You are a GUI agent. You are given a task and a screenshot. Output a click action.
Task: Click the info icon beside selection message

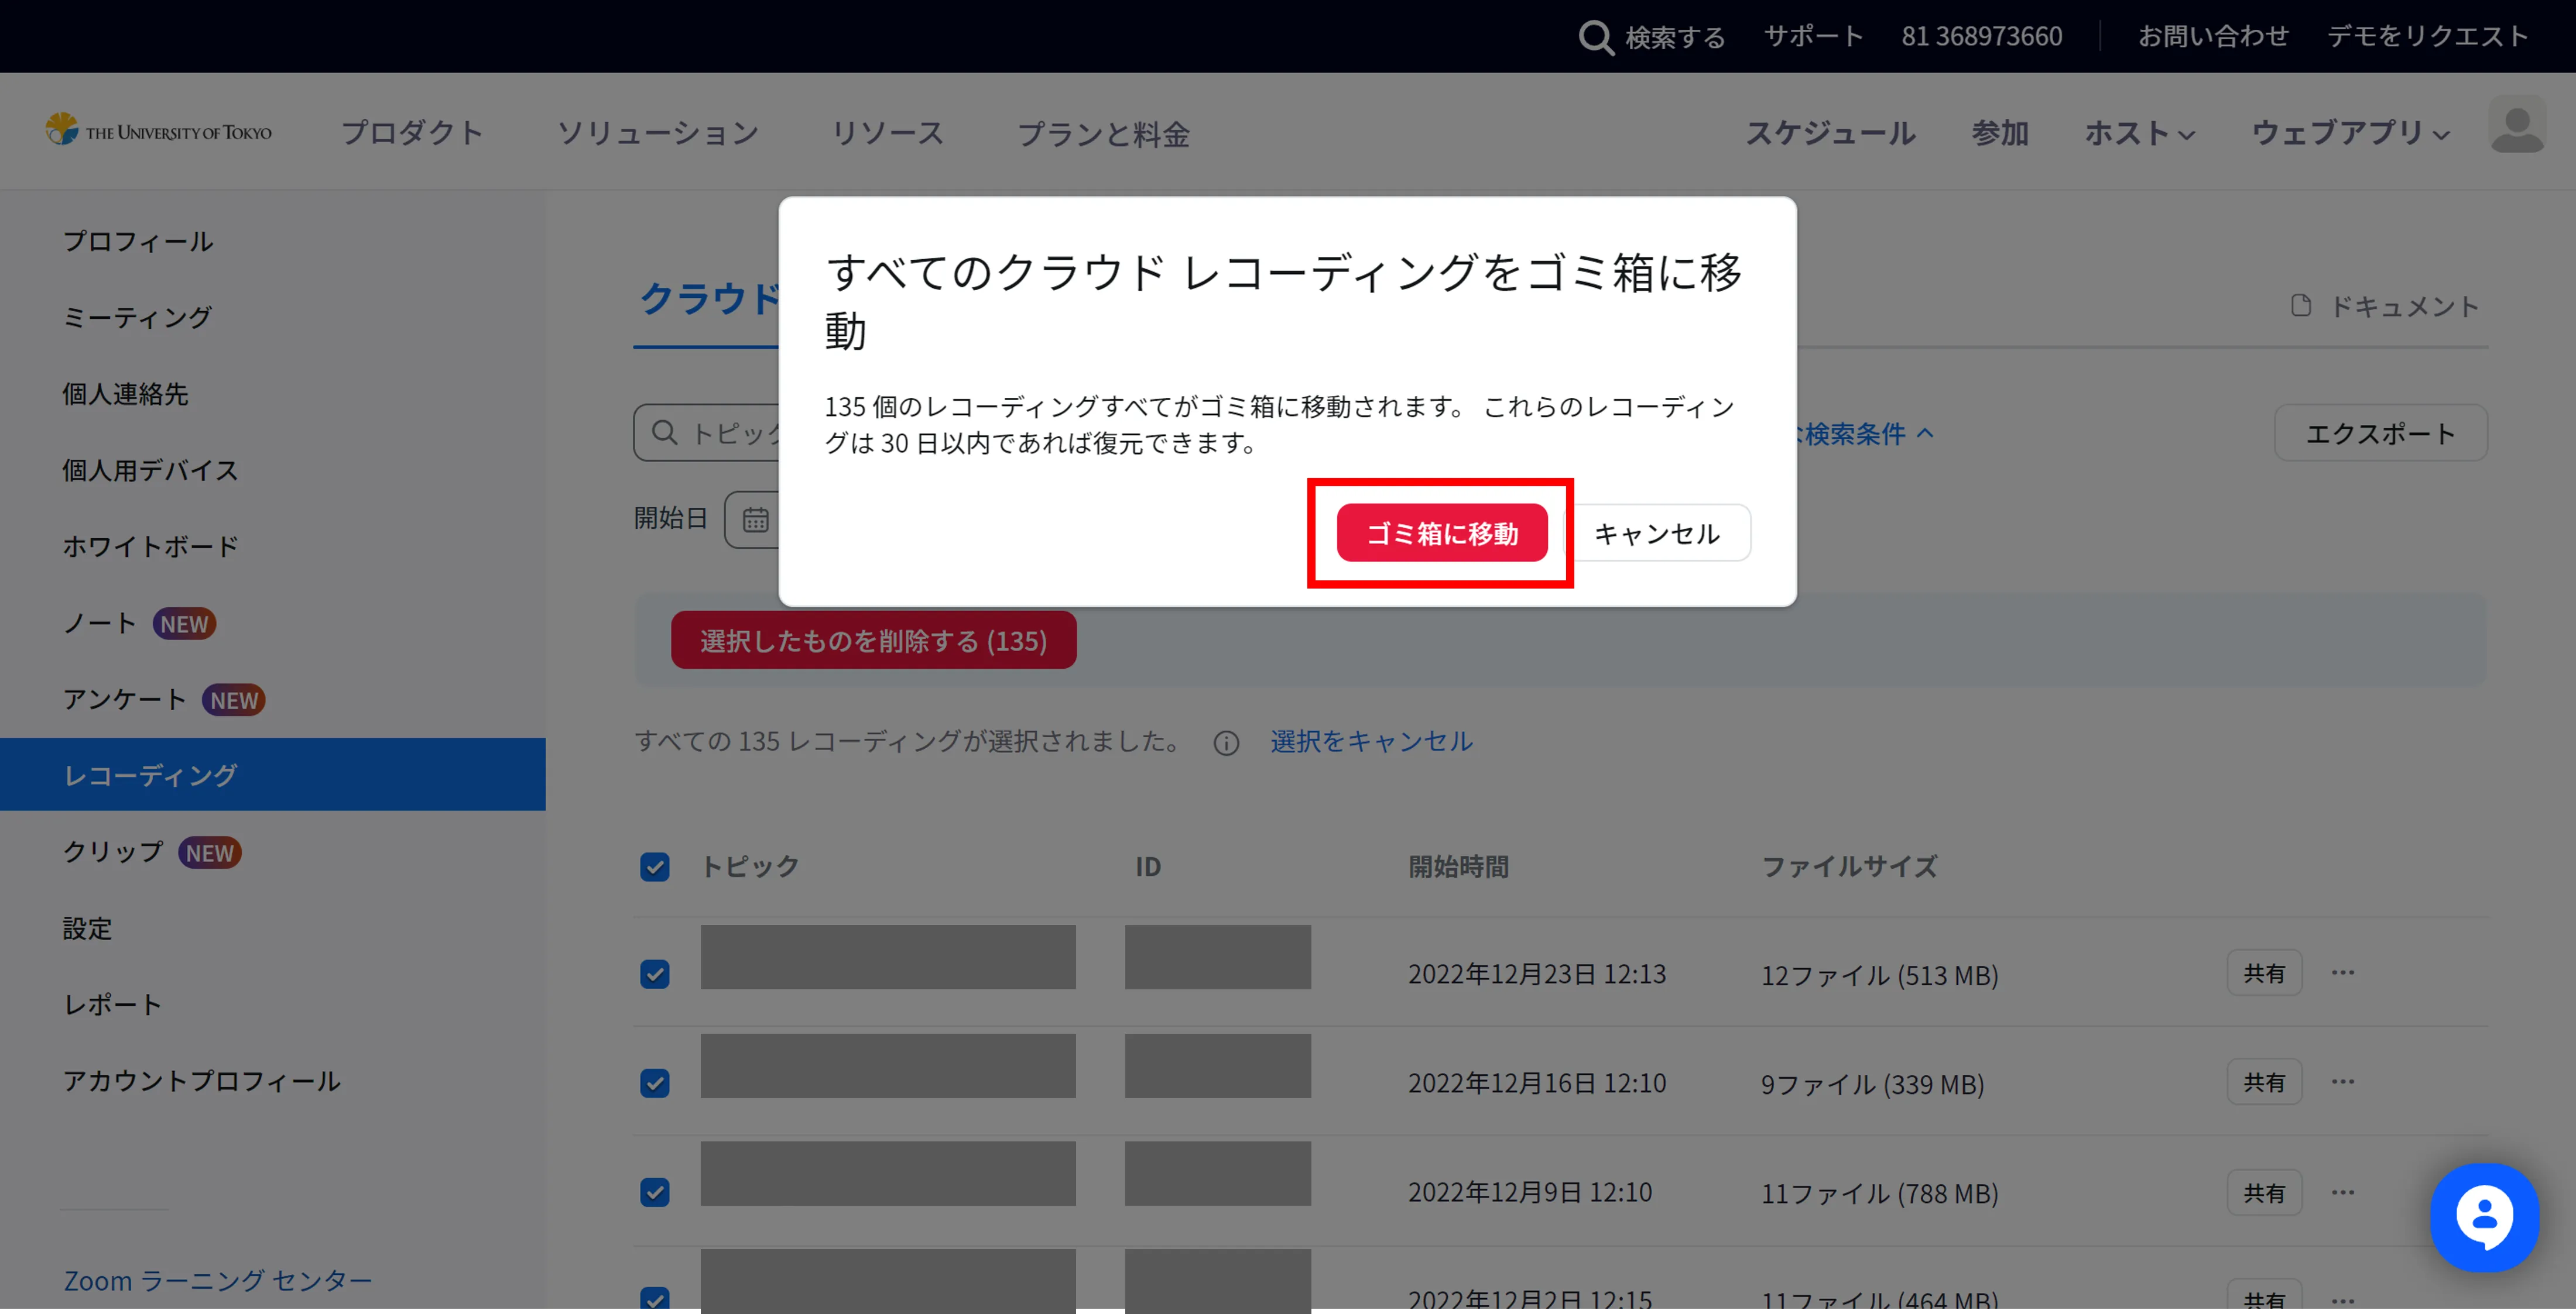1226,742
